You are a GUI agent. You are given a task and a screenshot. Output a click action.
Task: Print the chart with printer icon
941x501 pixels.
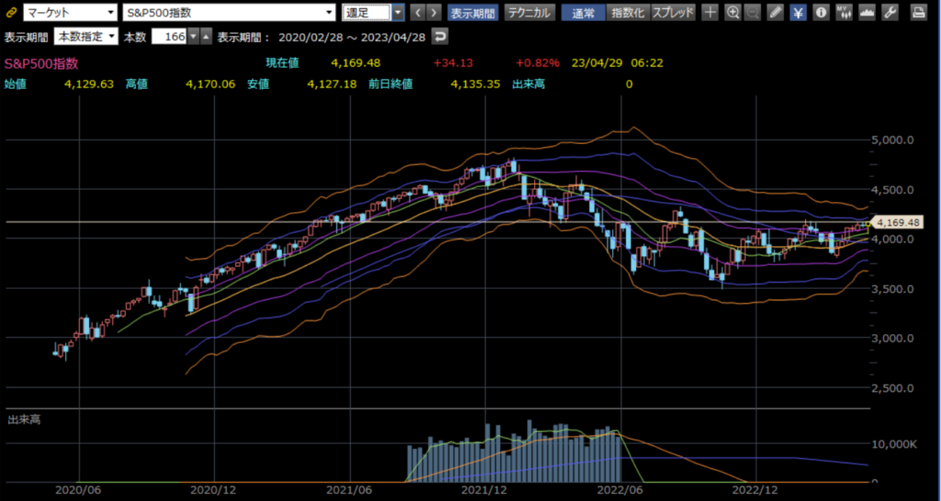[918, 13]
